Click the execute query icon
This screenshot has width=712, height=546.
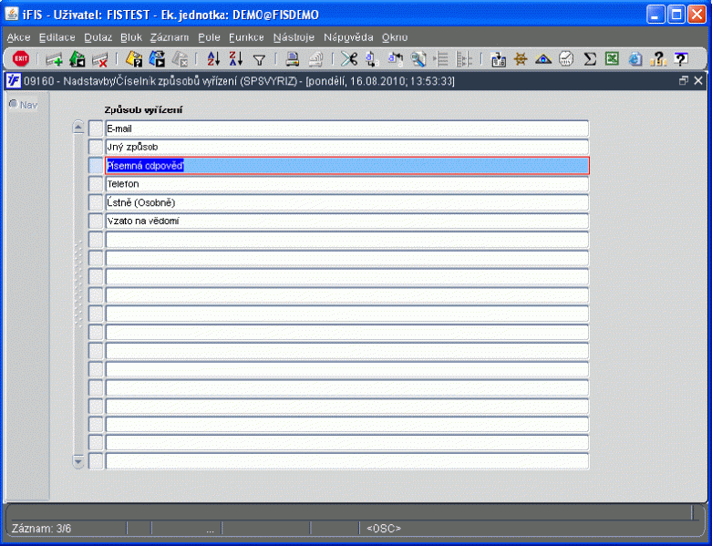pos(157,59)
